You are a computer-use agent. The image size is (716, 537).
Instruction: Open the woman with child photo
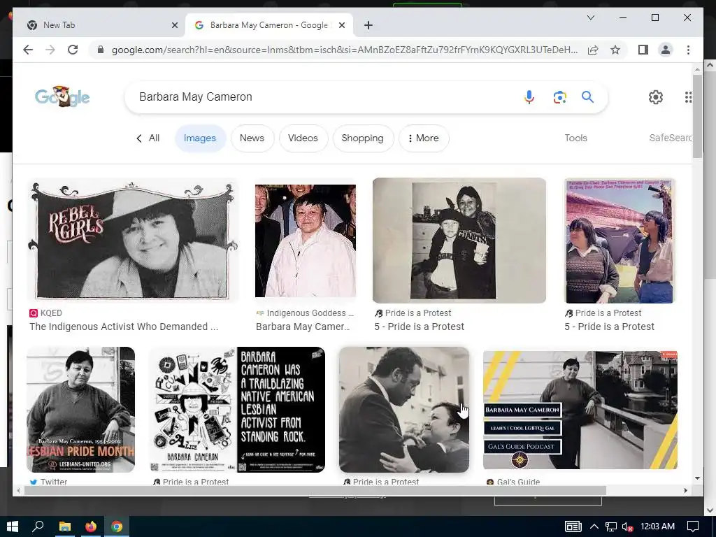tap(459, 241)
